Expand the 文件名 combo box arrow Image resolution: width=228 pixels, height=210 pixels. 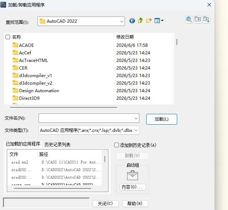pyautogui.click(x=136, y=118)
